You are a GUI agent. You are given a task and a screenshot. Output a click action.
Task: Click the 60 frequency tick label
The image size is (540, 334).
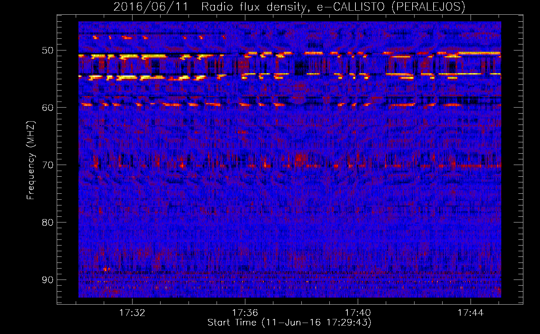[x=47, y=108]
